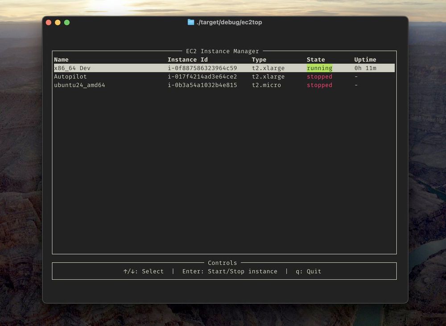Click the Uptime column header
Screen dimensions: 446x326
click(365, 59)
